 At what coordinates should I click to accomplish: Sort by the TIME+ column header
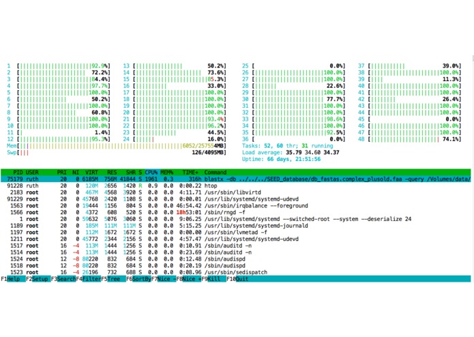[190, 173]
